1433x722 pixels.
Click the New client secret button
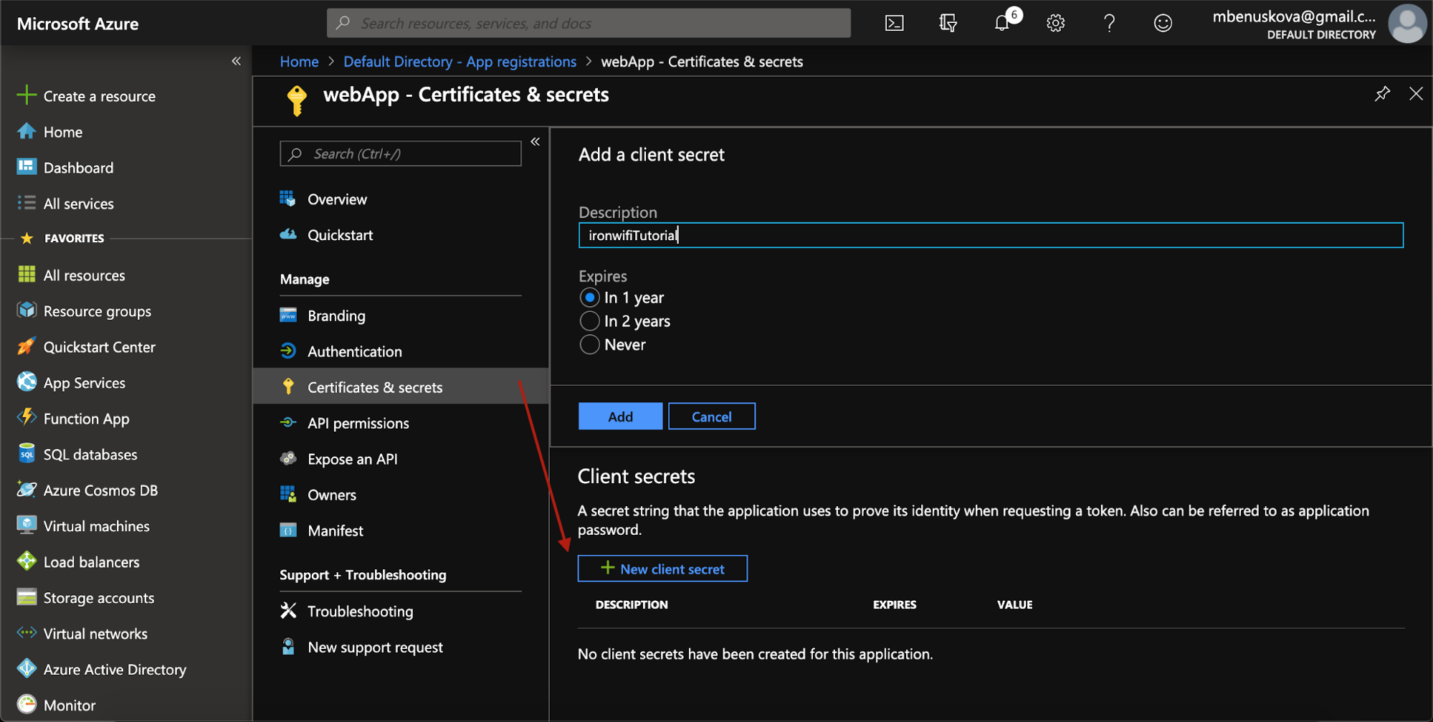click(x=662, y=568)
